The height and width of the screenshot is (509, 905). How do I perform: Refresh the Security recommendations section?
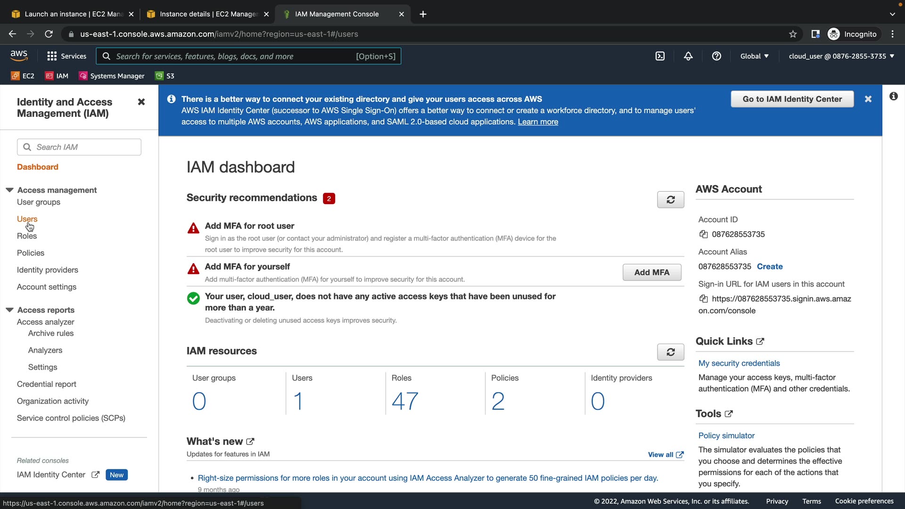pyautogui.click(x=670, y=200)
